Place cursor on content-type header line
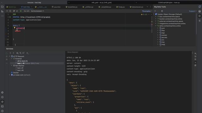The width and height of the screenshot is (202, 113). [27, 20]
